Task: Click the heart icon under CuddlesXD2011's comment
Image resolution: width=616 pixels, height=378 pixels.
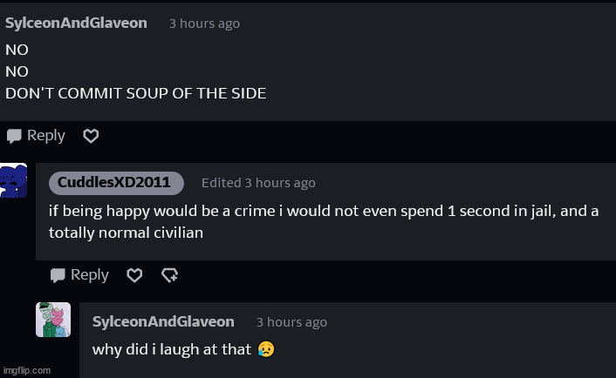Action: [x=134, y=275]
